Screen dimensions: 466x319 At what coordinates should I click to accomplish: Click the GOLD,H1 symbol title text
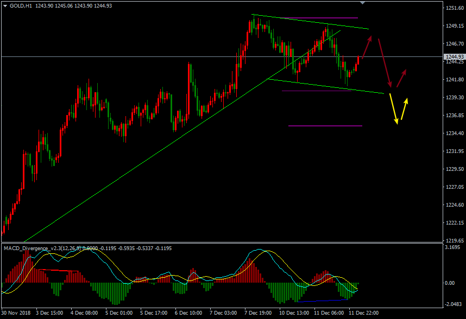[21, 5]
